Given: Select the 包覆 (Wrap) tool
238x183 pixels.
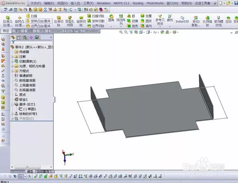Looking at the screenshot, I should point(146,16).
